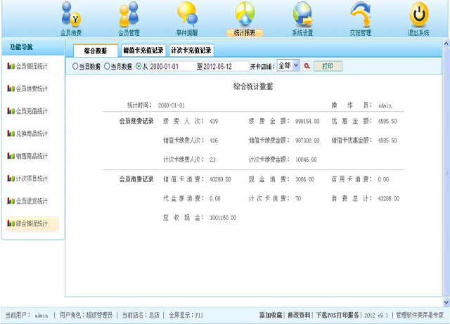
Task: Open the 事件提醒 chat bubble icon
Action: pyautogui.click(x=186, y=15)
